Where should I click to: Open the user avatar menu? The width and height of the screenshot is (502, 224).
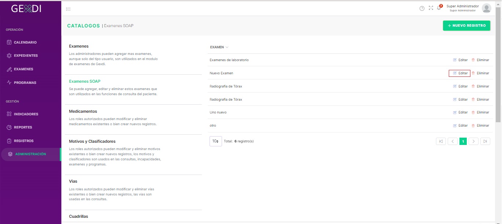tap(487, 8)
